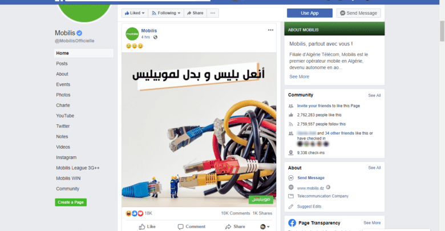The height and width of the screenshot is (231, 445).
Task: Open the comment-as profile selector dropdown
Action: pyautogui.click(x=265, y=226)
